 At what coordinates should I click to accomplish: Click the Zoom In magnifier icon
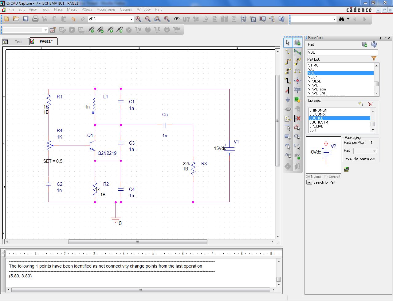tap(138, 19)
